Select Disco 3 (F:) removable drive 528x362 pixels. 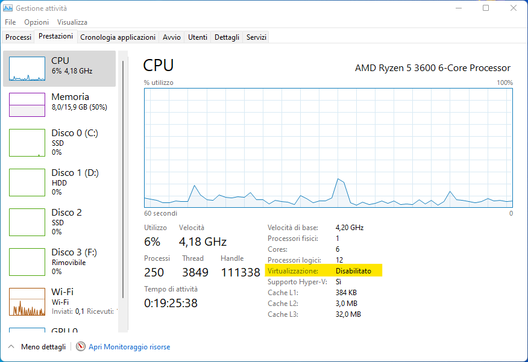click(27, 261)
